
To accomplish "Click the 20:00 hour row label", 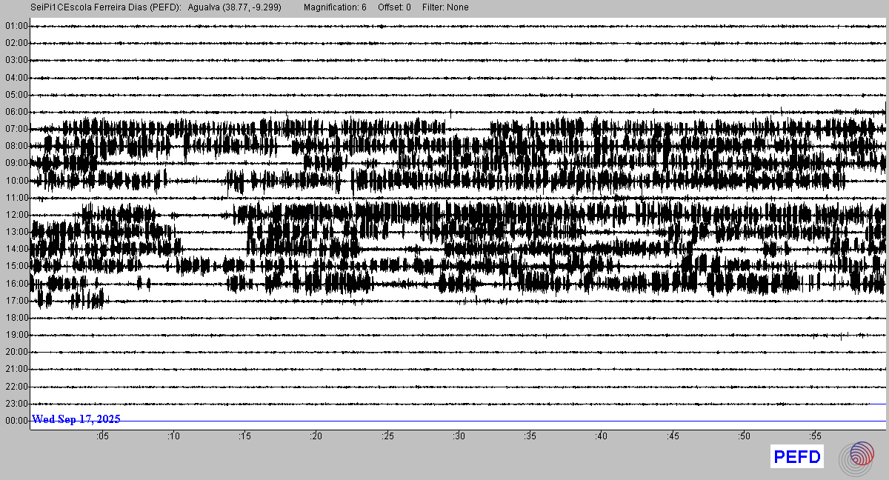I will 16,352.
